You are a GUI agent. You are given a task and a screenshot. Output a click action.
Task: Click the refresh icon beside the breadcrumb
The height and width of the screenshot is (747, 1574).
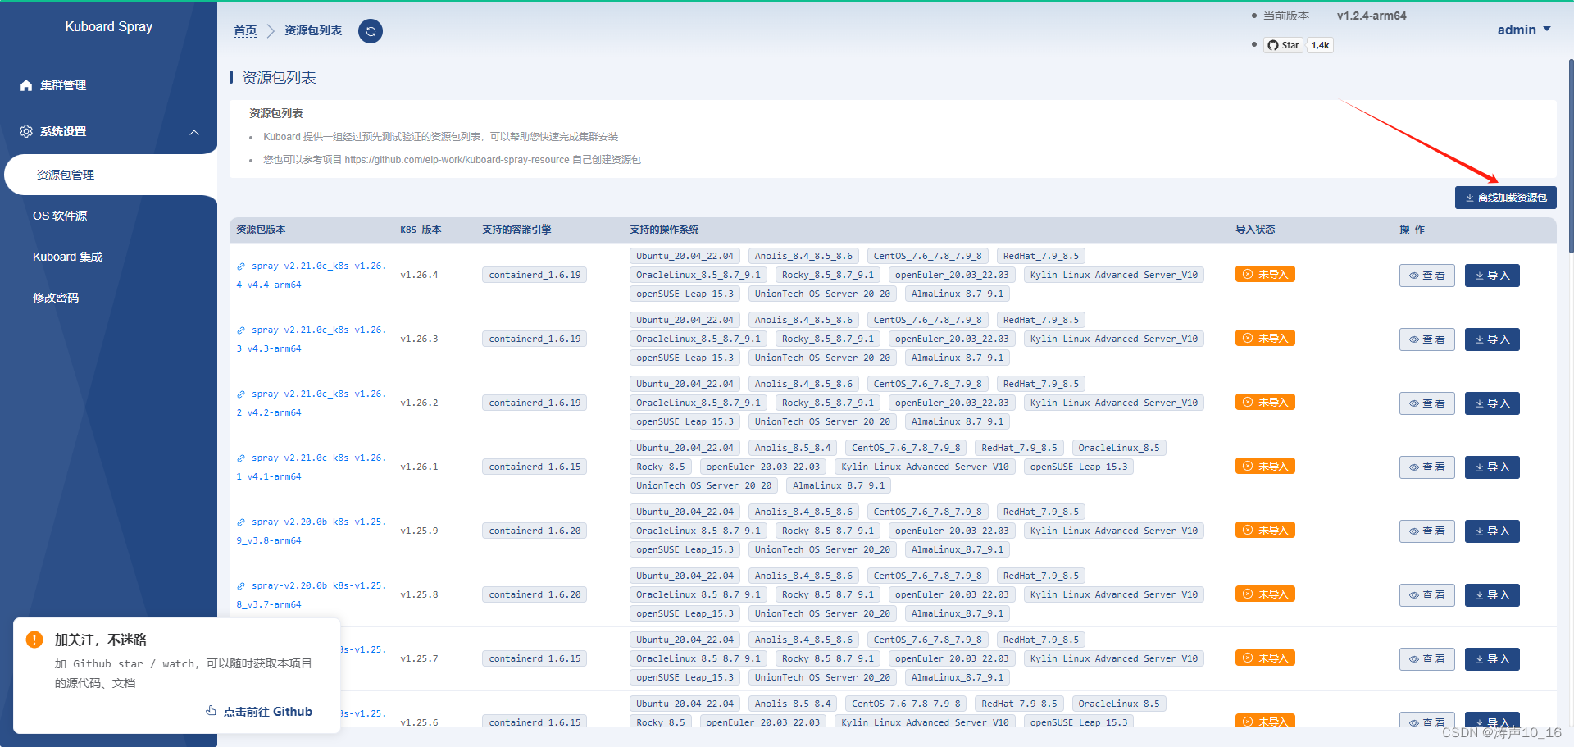pos(371,31)
